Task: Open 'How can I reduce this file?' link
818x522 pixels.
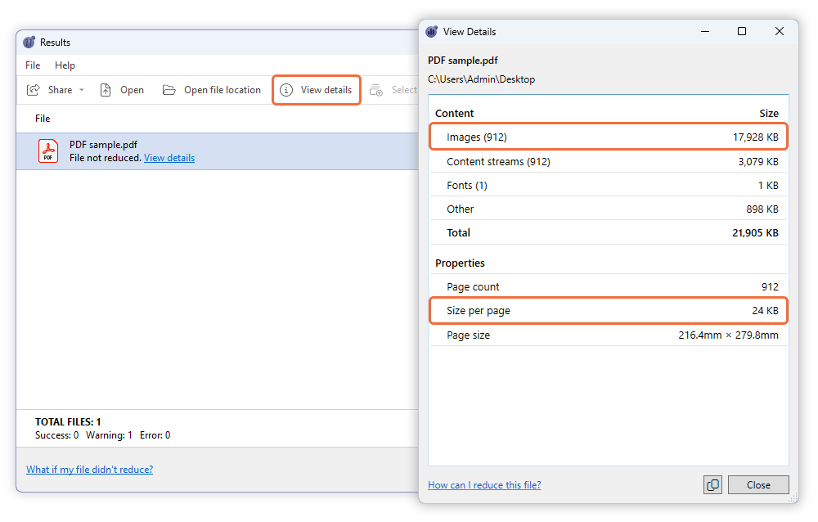Action: [x=484, y=485]
